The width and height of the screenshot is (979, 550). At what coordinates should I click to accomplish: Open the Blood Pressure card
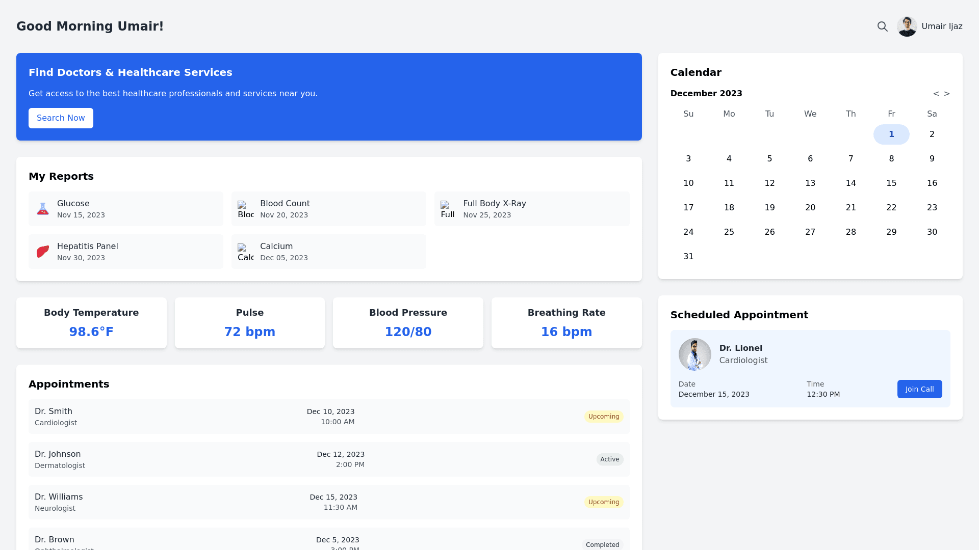click(408, 323)
